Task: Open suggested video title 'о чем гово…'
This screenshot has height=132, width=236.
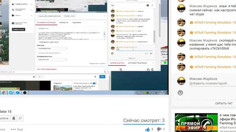Action: [x=228, y=119]
